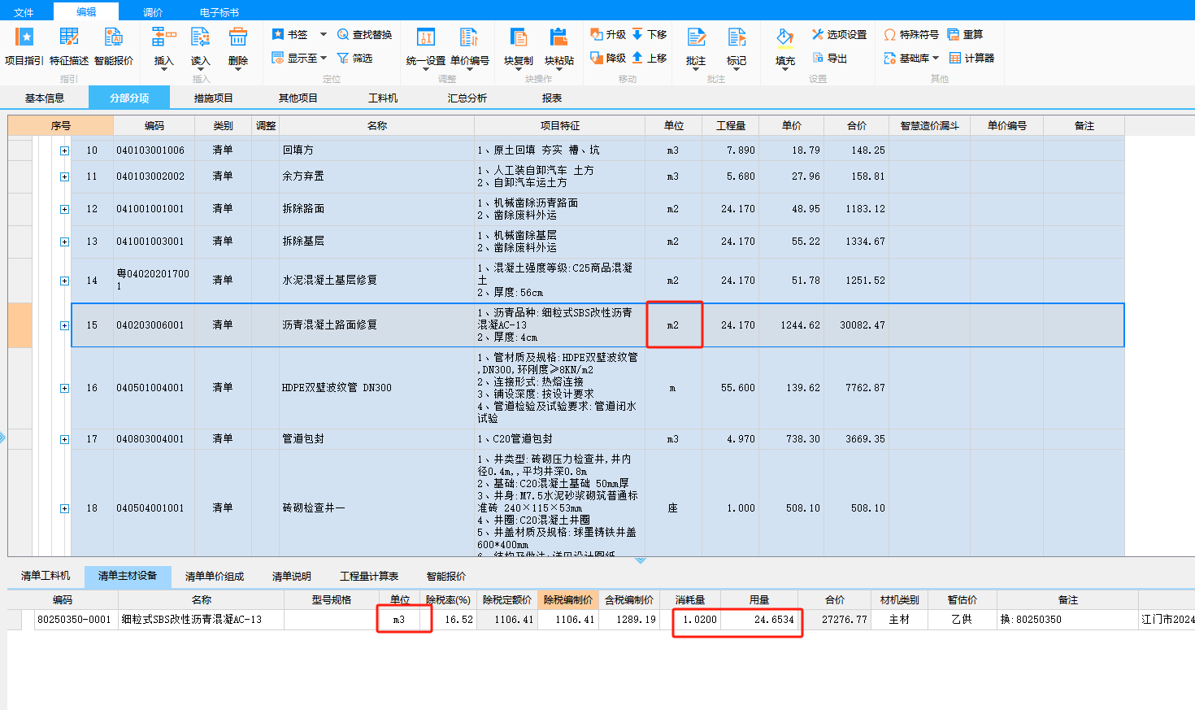
Task: Expand row 13 拆除基层
Action: (64, 242)
